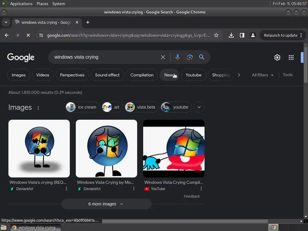The height and width of the screenshot is (231, 308).
Task: Click the browser back arrow
Action: point(7,35)
